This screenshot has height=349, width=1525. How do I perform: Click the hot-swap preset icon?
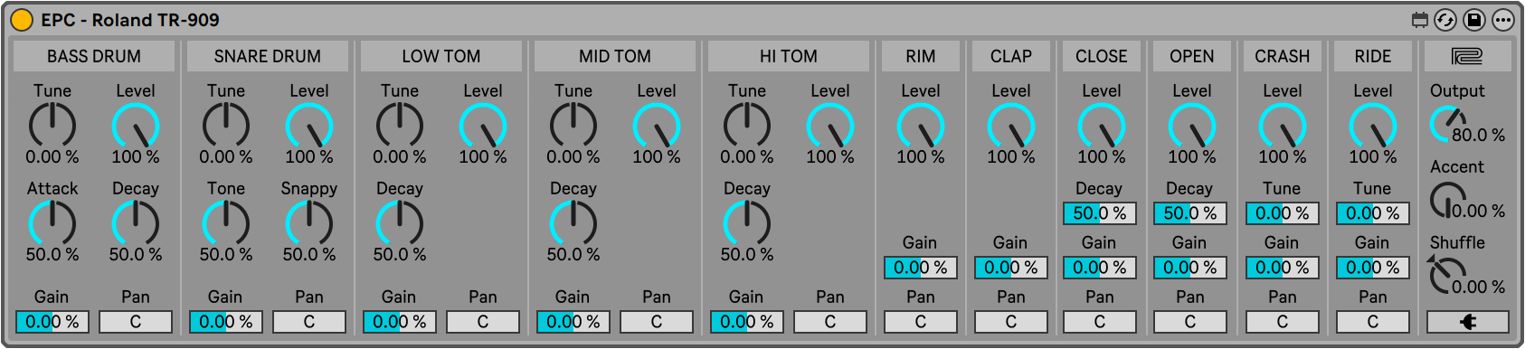point(1445,20)
